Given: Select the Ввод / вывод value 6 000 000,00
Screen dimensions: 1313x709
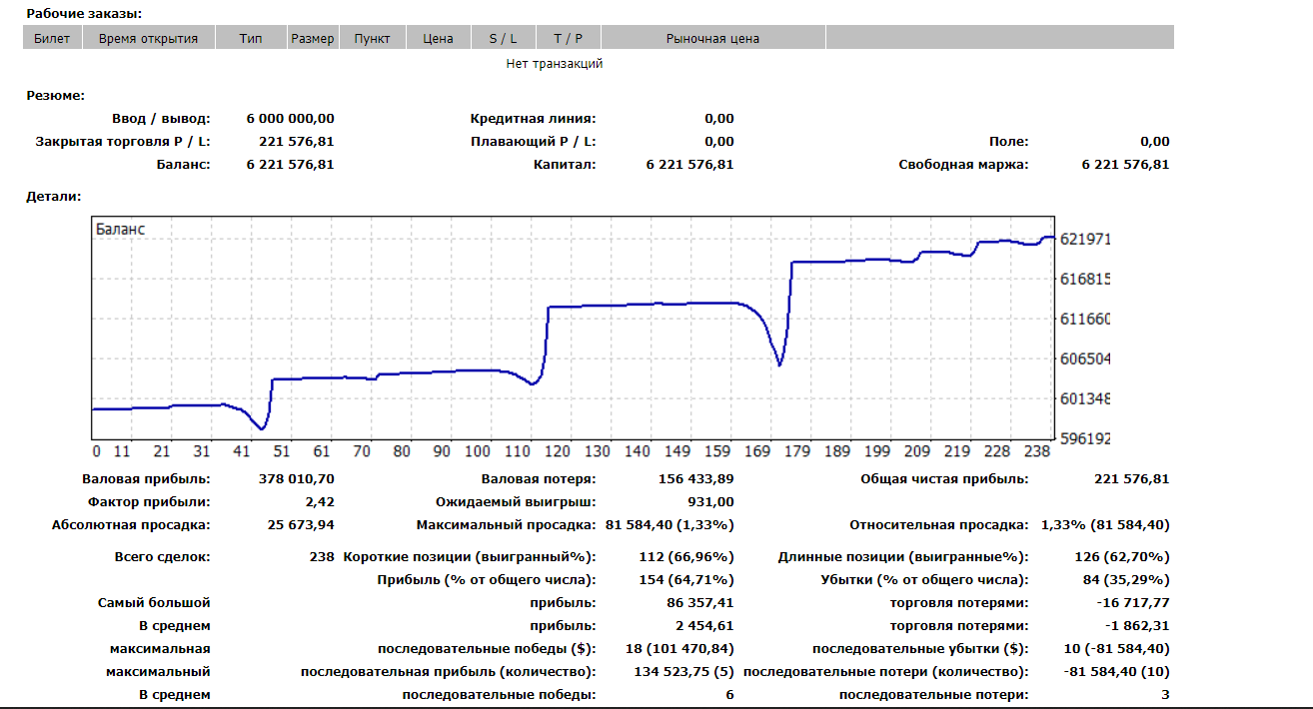Looking at the screenshot, I should (x=290, y=119).
